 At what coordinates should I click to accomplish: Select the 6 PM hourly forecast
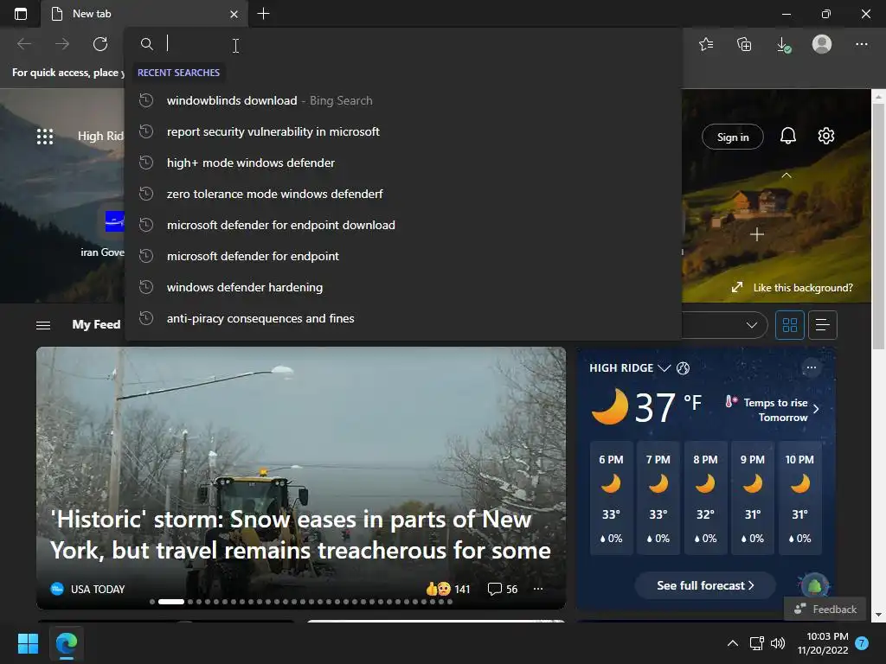tap(611, 498)
